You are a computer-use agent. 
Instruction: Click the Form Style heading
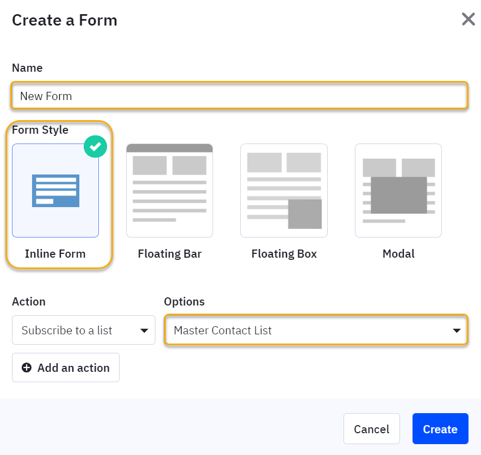coord(40,130)
